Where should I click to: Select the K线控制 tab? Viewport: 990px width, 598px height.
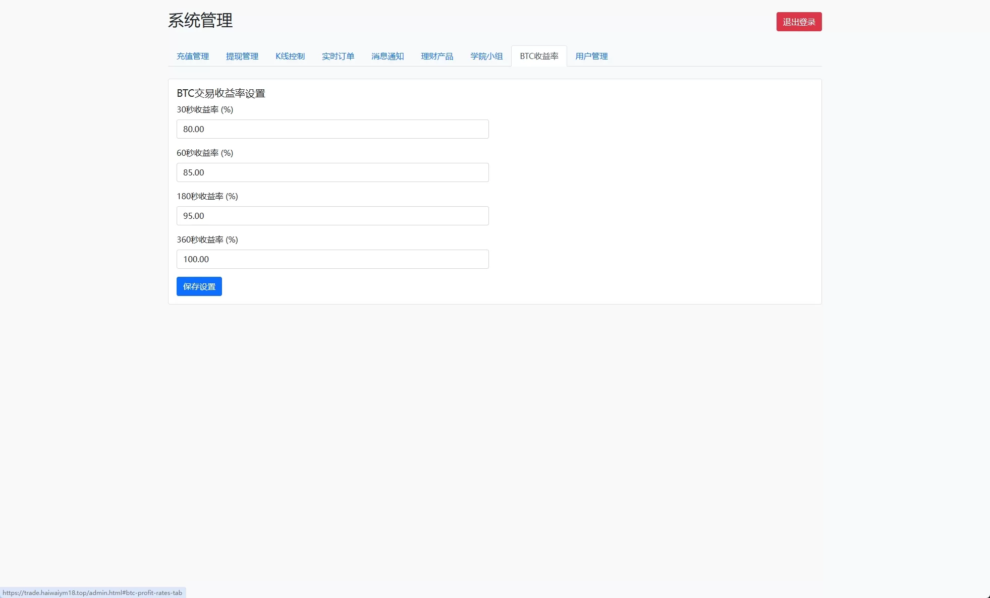click(x=290, y=56)
